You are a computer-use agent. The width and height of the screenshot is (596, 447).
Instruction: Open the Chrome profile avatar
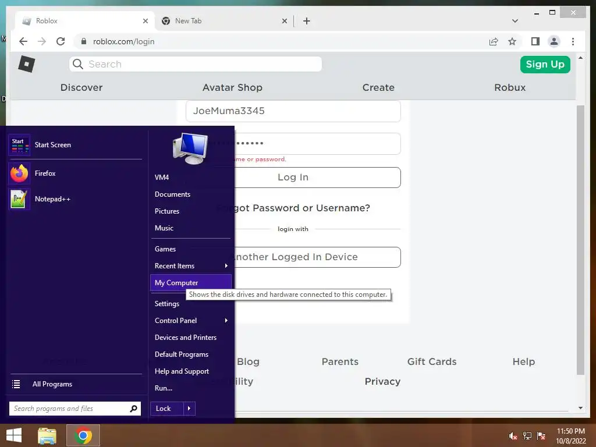(x=554, y=41)
